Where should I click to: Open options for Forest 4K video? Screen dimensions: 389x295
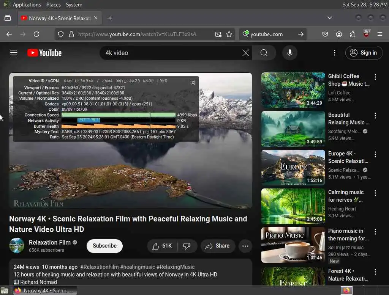[x=375, y=272]
